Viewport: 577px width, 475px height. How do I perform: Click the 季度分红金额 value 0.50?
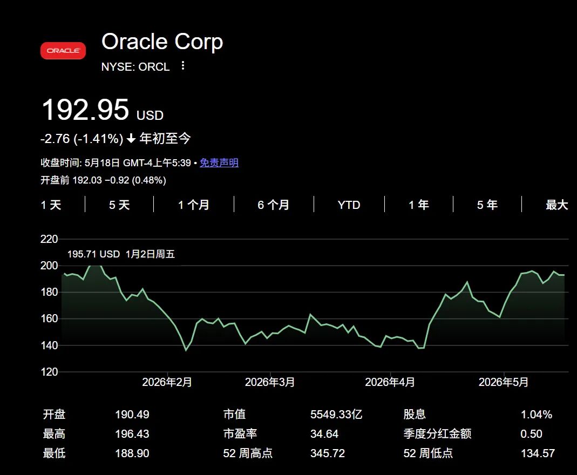coord(531,434)
